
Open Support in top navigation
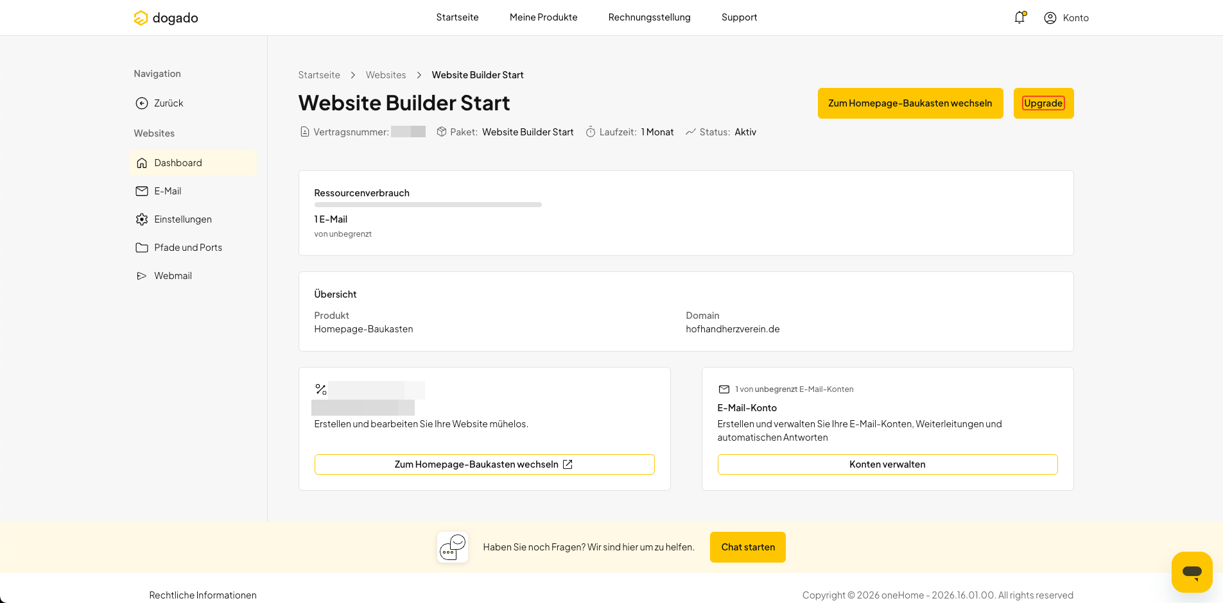740,17
